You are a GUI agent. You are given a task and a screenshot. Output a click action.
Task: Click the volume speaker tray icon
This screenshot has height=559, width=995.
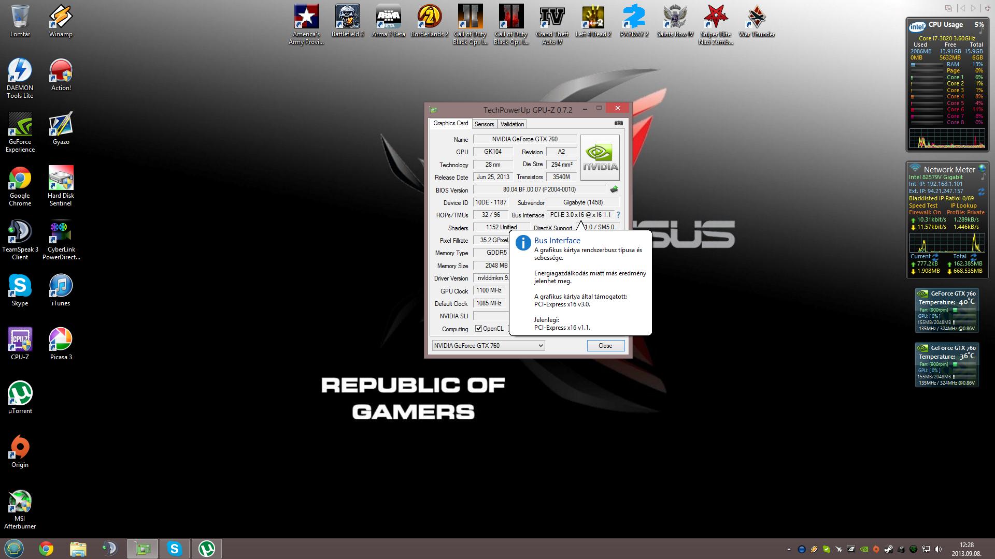[938, 549]
